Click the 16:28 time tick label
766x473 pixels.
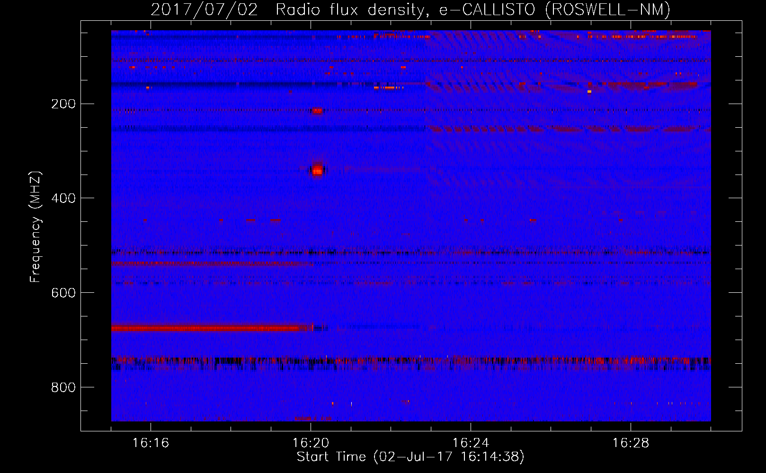pos(631,443)
